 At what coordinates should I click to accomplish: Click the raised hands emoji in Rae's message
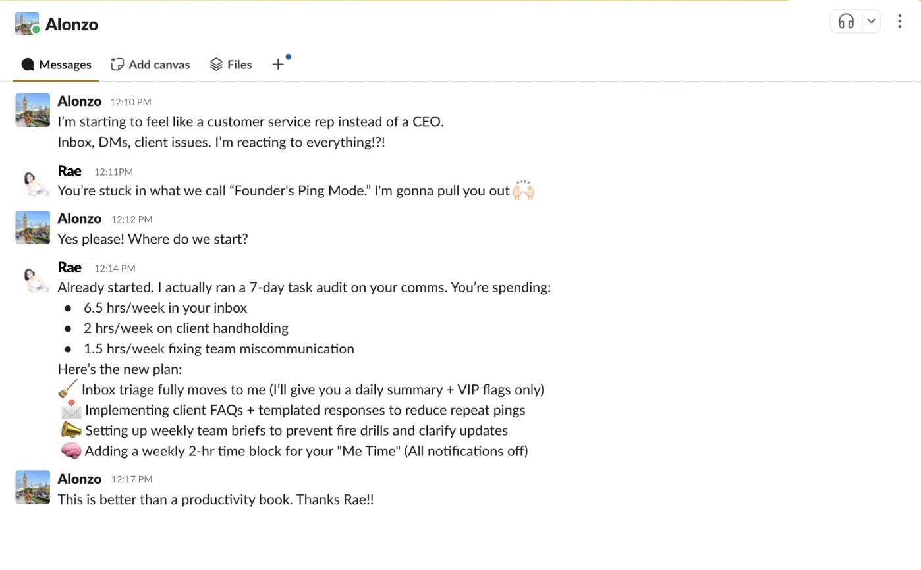(523, 191)
